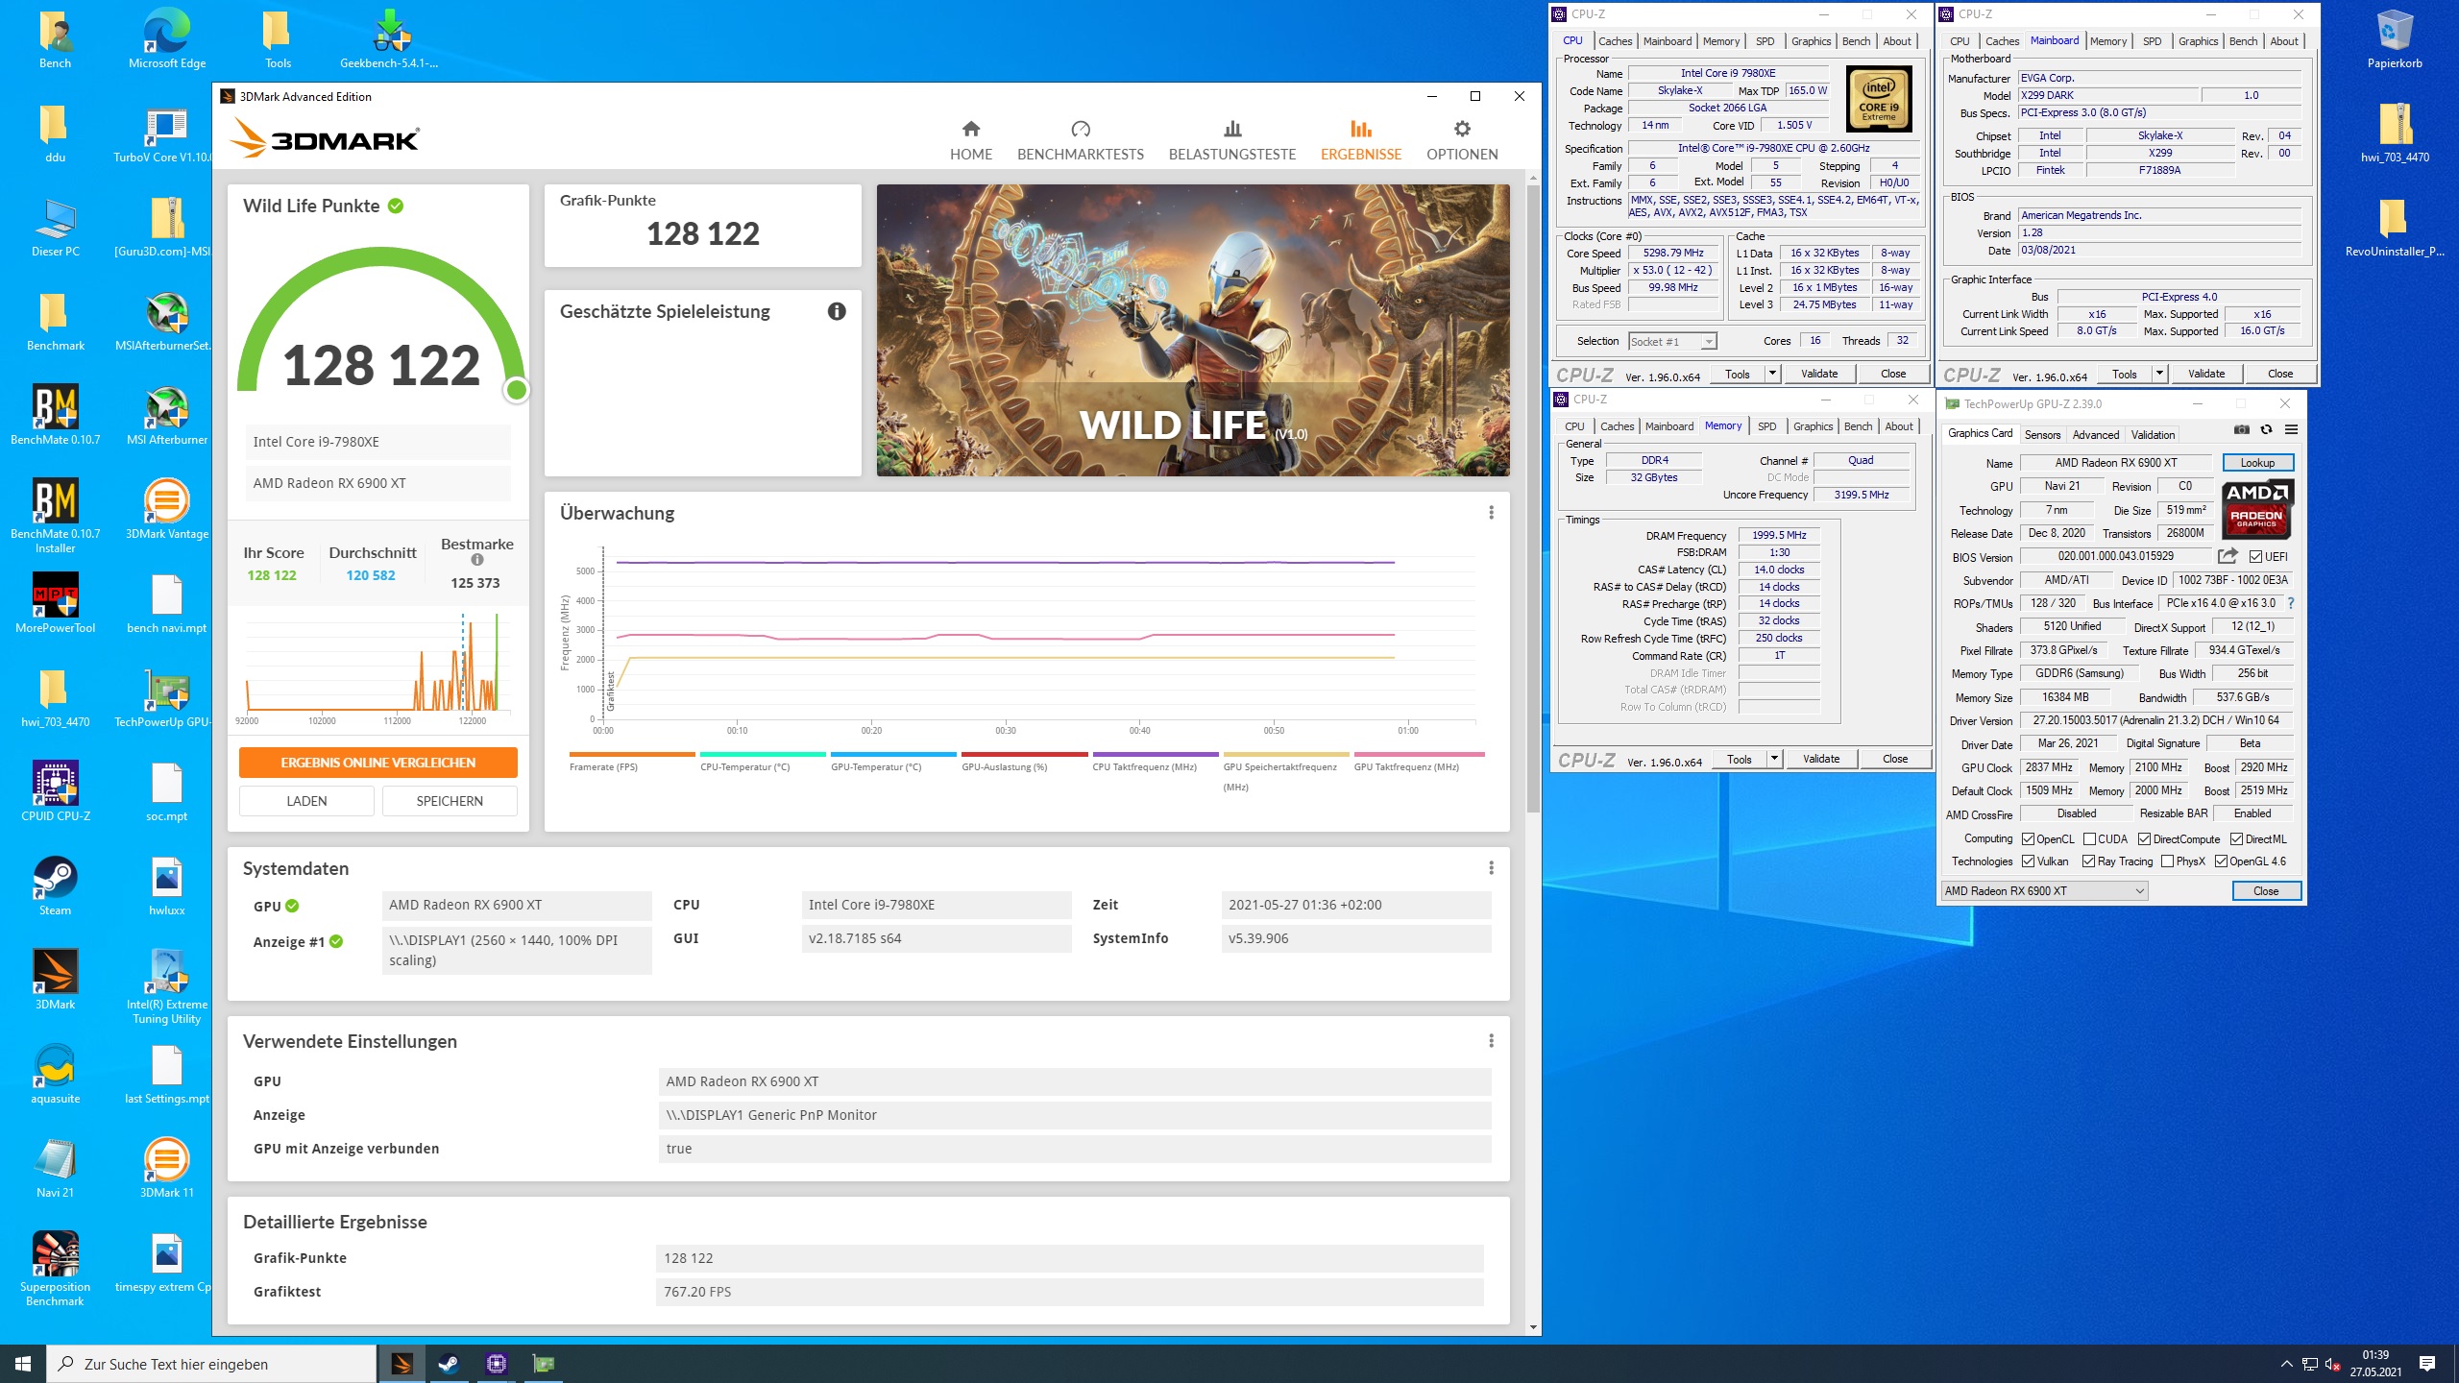Open notification center icon in taskbar

point(2427,1364)
